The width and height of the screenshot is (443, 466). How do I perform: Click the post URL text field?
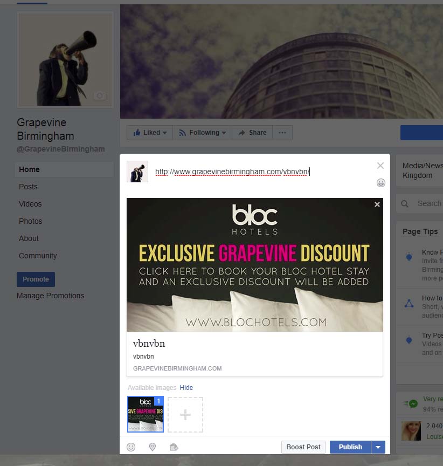(259, 172)
